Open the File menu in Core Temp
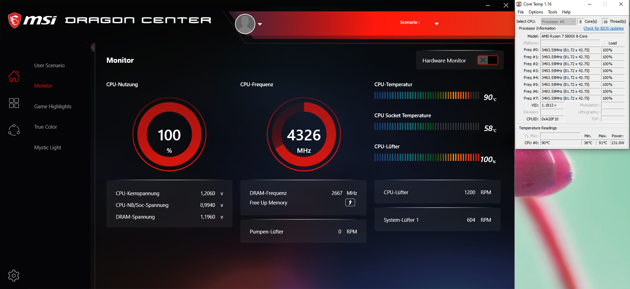 tap(521, 12)
